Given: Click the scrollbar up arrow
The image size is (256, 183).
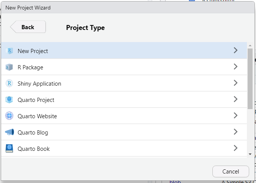Looking at the screenshot, I should click(x=250, y=45).
